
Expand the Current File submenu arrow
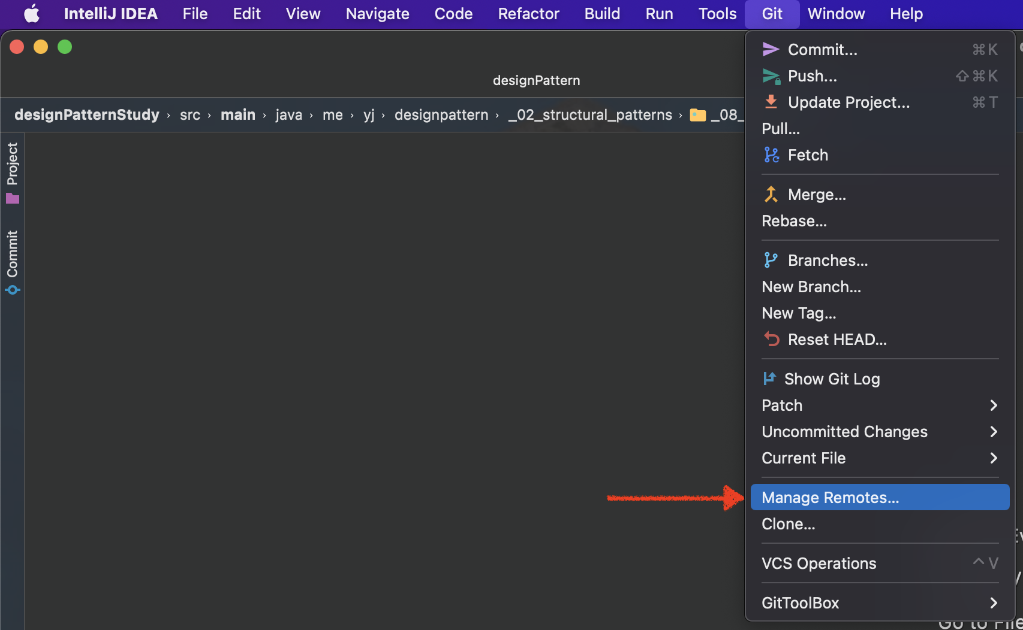coord(994,458)
